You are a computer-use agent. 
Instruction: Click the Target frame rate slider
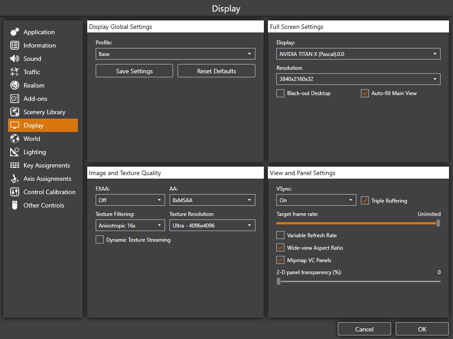[x=358, y=223]
